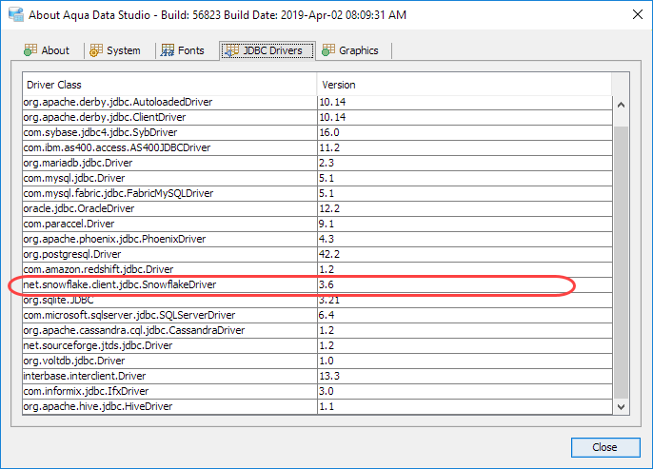
Task: Select com.ibm.as400.access.AS400JDBCDriver row
Action: (x=317, y=147)
